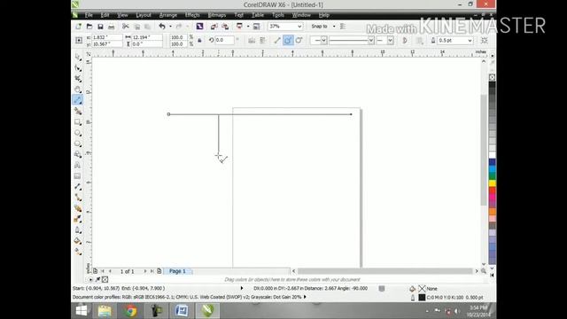This screenshot has height=319, width=567.
Task: Switch to the Page 1 tab
Action: tap(177, 271)
